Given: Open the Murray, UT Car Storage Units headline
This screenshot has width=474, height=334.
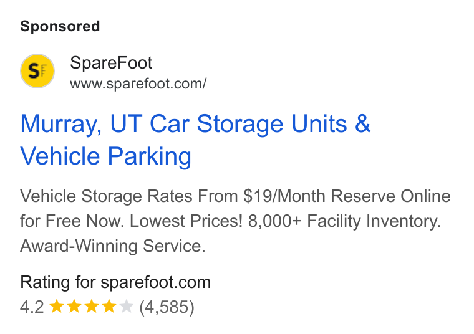Looking at the screenshot, I should click(x=195, y=124).
